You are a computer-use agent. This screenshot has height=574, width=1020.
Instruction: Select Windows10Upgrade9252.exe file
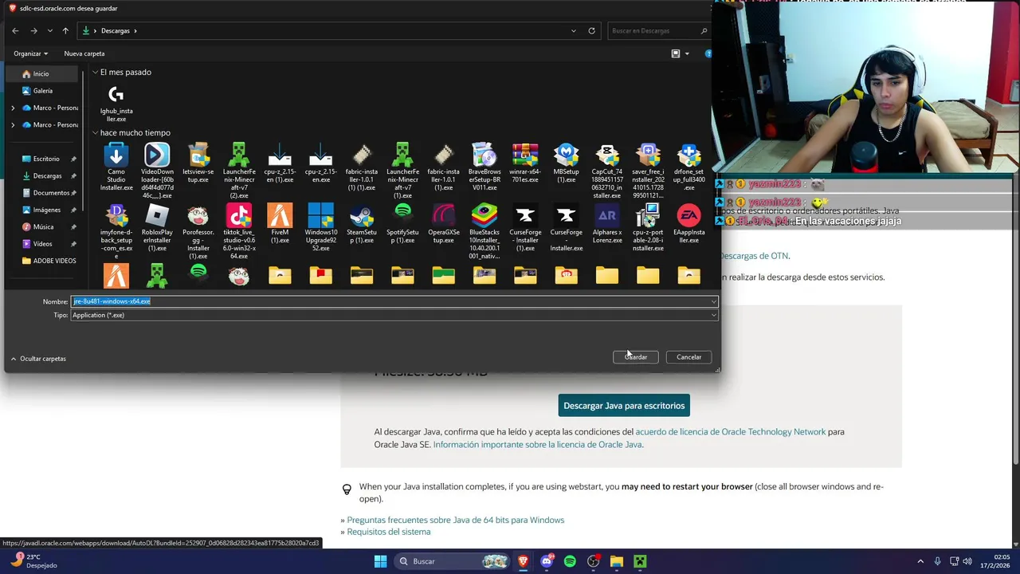[x=321, y=228]
